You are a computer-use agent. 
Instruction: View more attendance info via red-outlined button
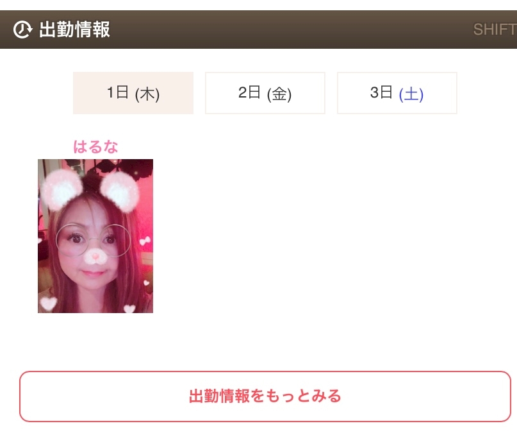click(265, 396)
